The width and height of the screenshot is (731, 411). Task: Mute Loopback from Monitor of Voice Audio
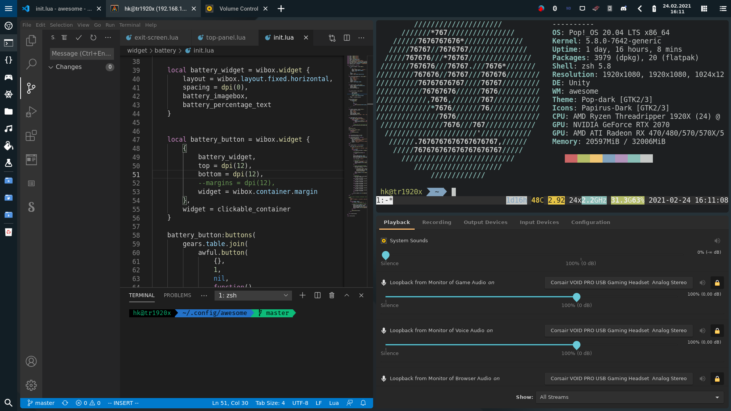[x=702, y=331]
